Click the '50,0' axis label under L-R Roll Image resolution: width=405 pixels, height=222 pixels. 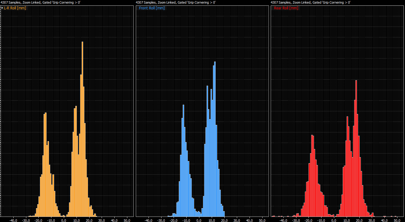coord(127,220)
